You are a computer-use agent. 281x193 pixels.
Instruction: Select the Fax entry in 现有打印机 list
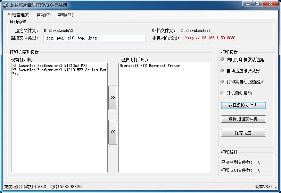pyautogui.click(x=15, y=74)
